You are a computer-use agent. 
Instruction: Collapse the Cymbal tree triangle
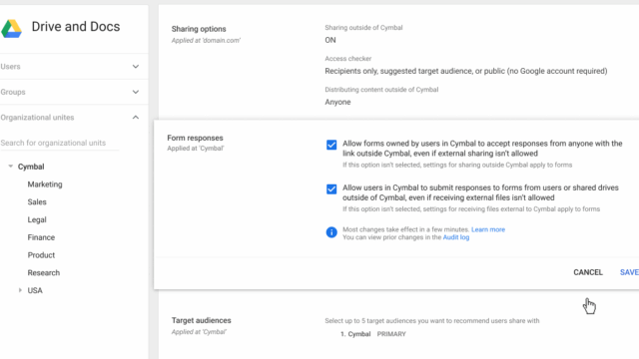(x=11, y=167)
